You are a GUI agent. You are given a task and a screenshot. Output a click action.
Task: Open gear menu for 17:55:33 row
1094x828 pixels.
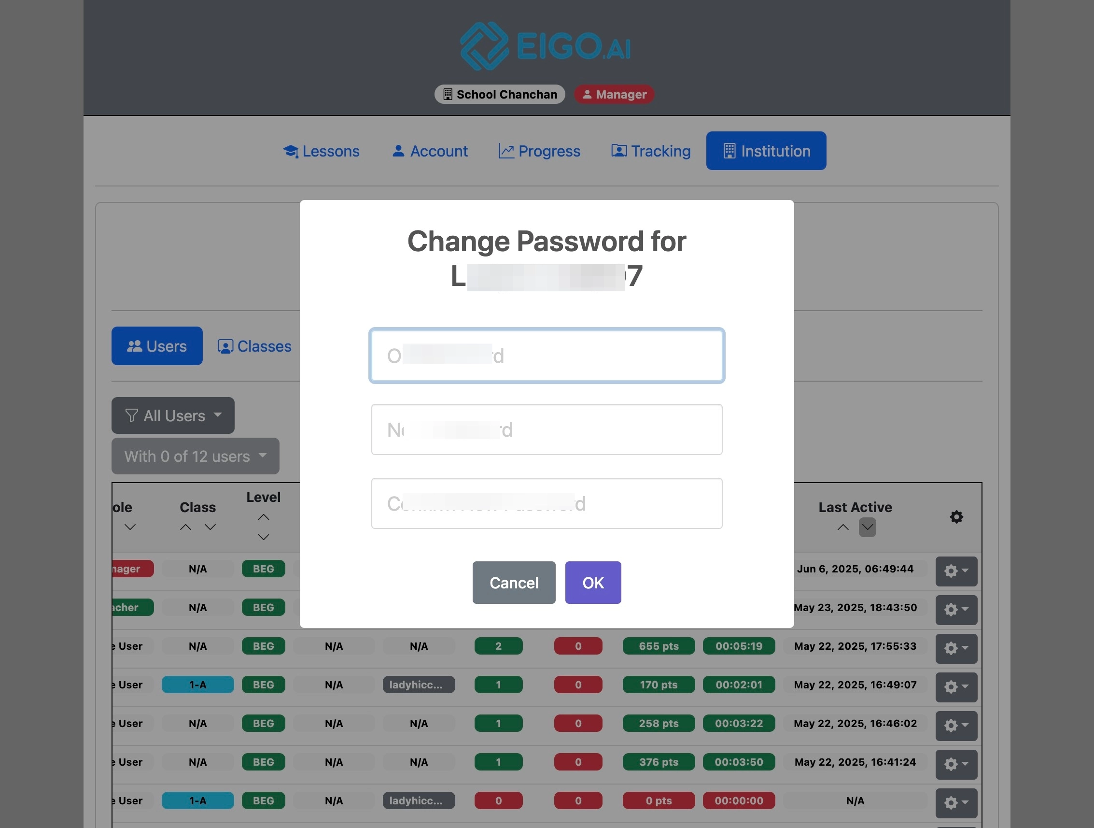[x=956, y=648]
